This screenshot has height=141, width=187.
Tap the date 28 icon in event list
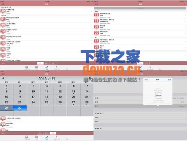coord(3,55)
